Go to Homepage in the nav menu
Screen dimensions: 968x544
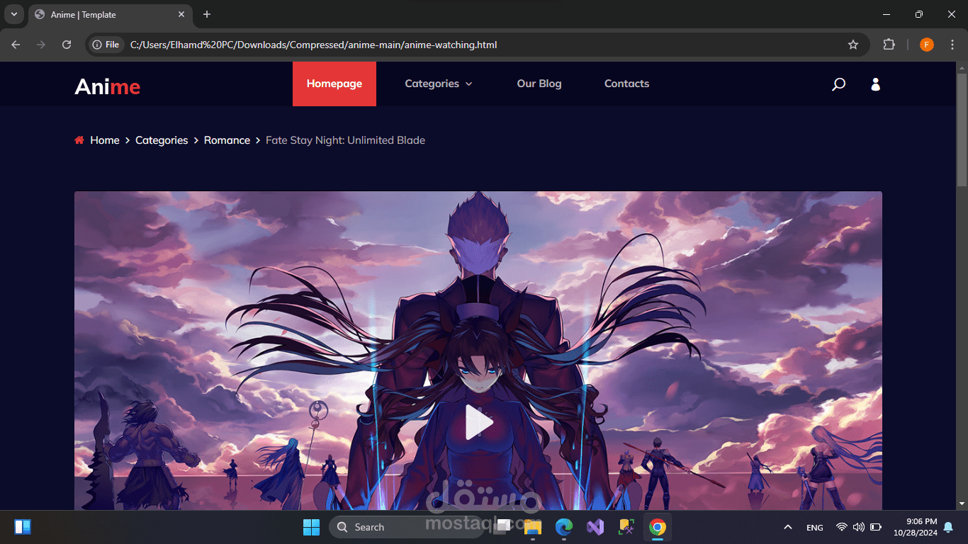pos(334,84)
